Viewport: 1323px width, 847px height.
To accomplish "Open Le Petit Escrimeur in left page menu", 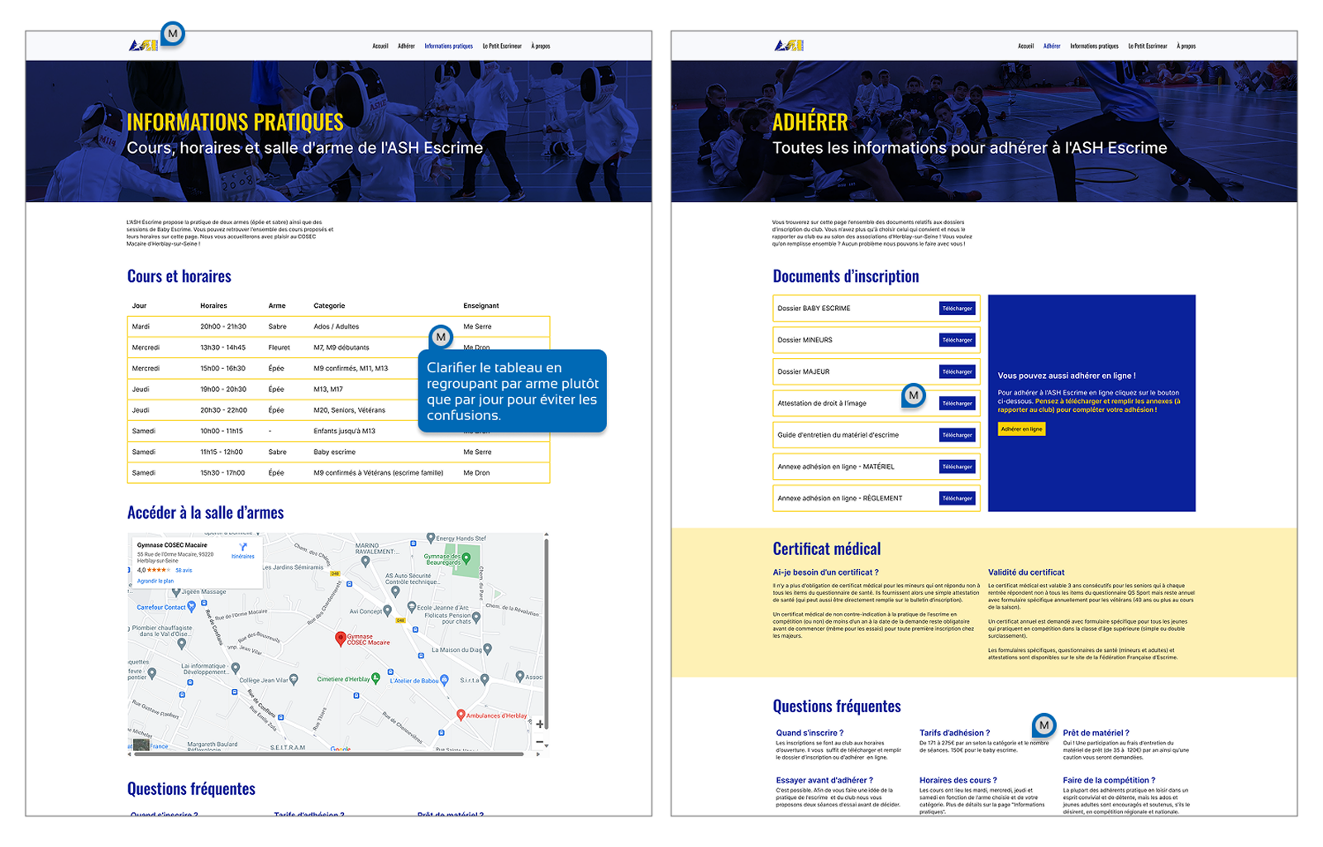I will pos(502,46).
